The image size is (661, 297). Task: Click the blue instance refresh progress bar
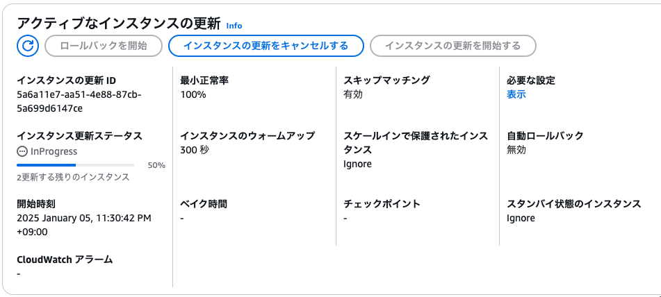point(76,165)
